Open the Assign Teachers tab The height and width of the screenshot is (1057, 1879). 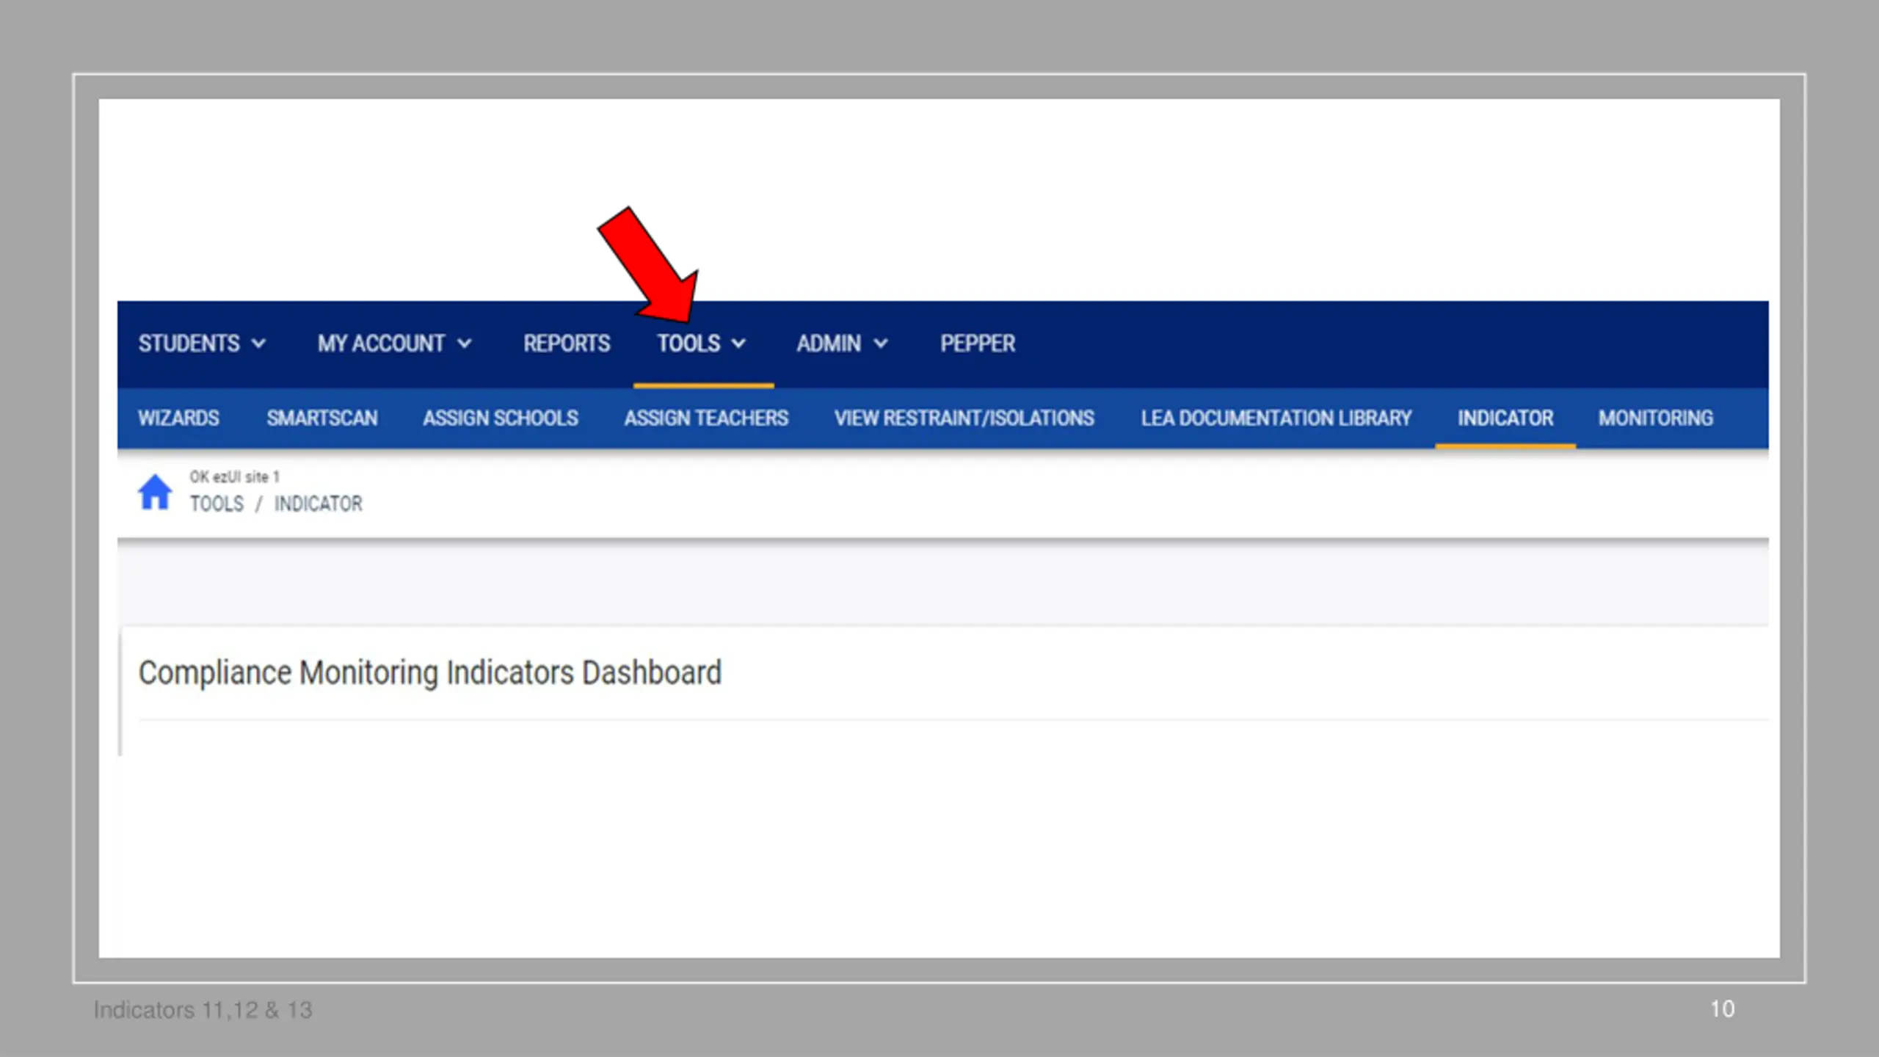[x=706, y=418]
